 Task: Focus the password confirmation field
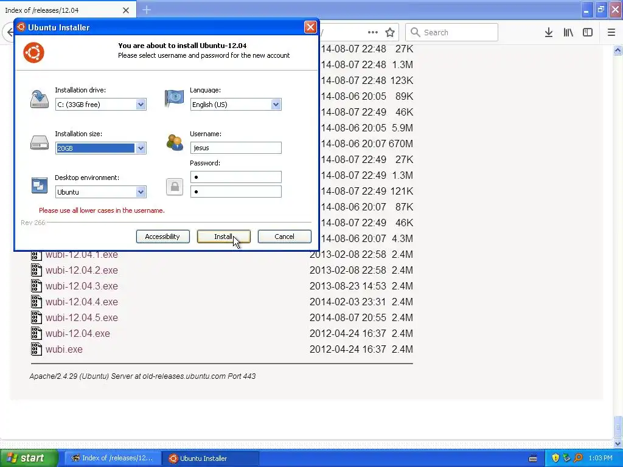coord(235,192)
